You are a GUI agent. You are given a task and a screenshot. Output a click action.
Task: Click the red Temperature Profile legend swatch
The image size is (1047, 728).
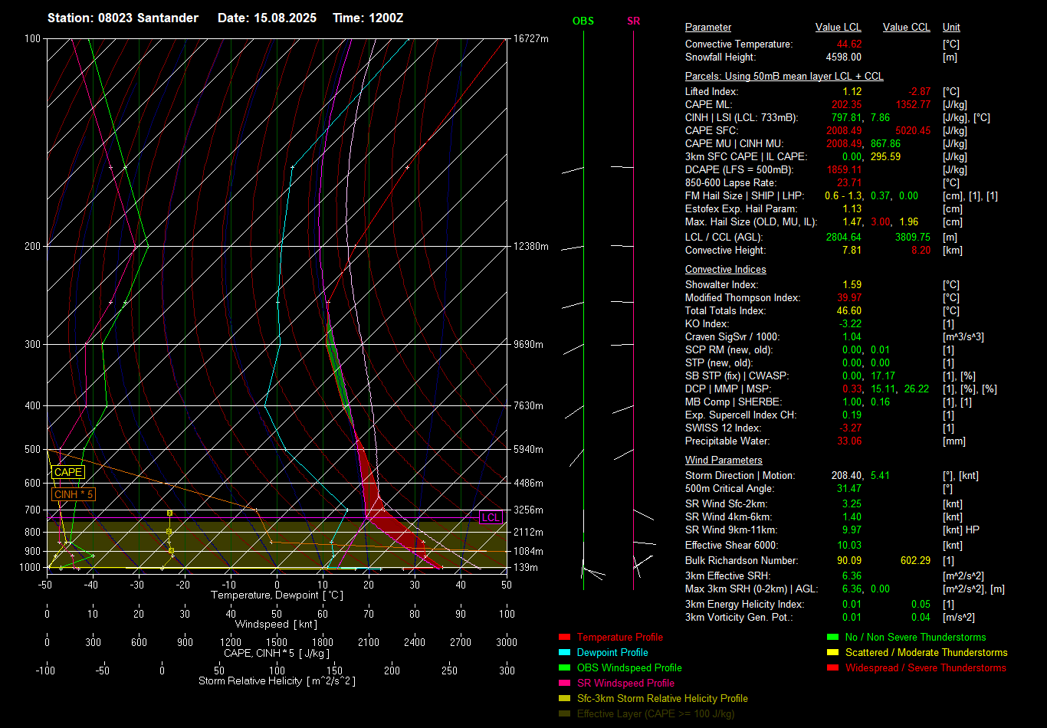(564, 638)
